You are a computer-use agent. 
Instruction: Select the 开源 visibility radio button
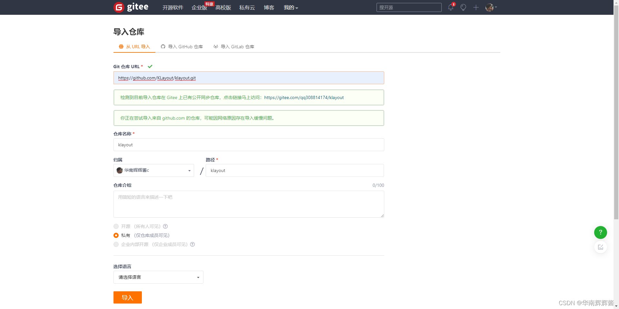coord(116,226)
